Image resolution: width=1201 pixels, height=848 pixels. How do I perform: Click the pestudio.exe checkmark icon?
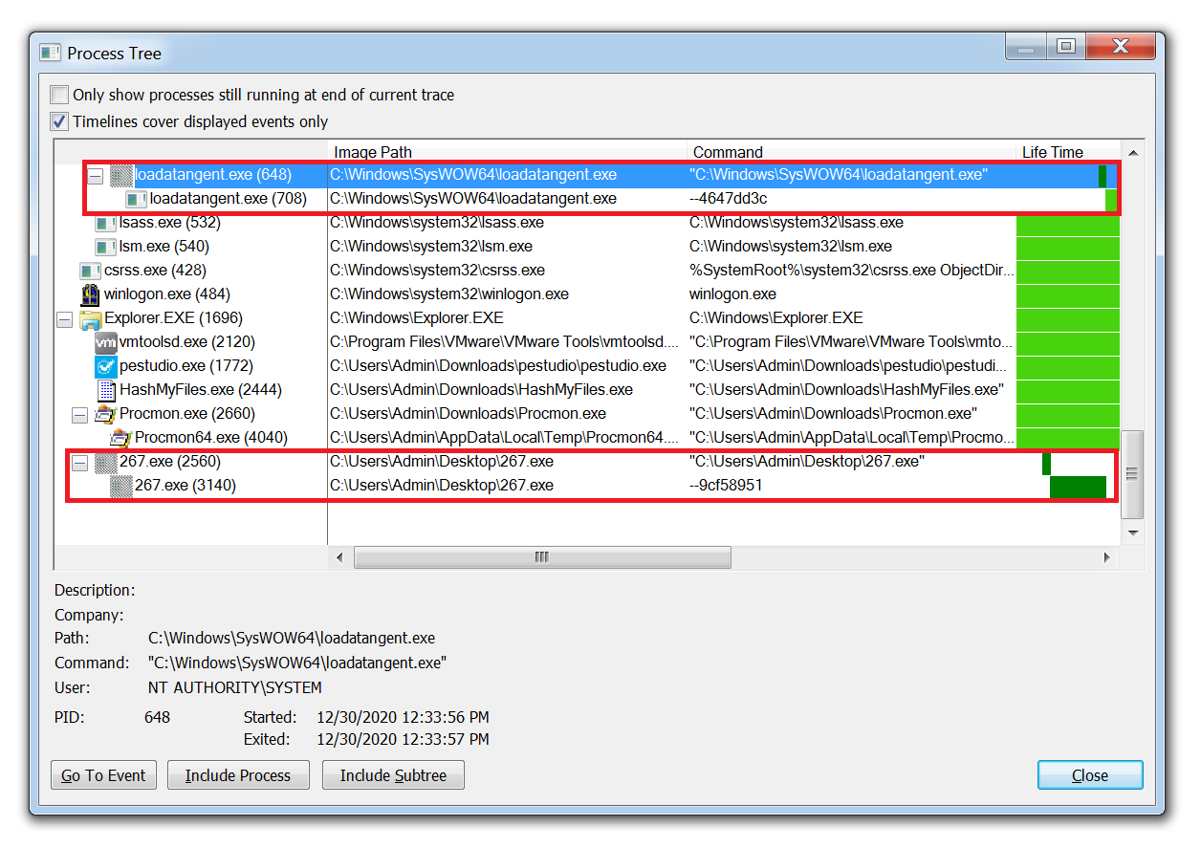tap(105, 365)
